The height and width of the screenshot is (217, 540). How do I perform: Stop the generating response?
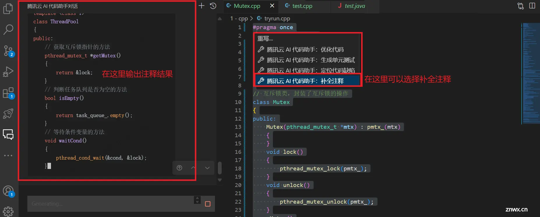pyautogui.click(x=208, y=204)
